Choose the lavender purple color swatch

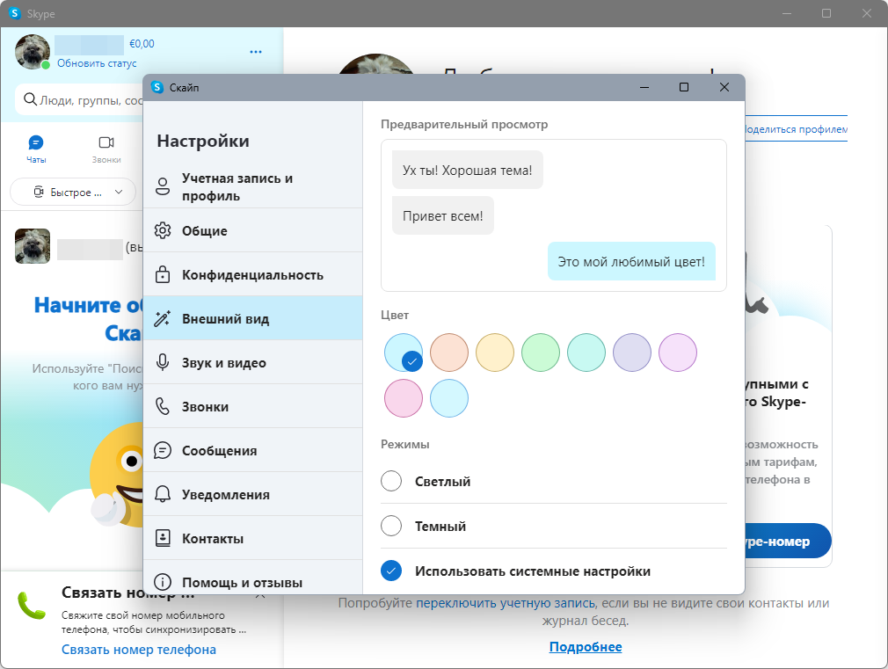pos(632,353)
